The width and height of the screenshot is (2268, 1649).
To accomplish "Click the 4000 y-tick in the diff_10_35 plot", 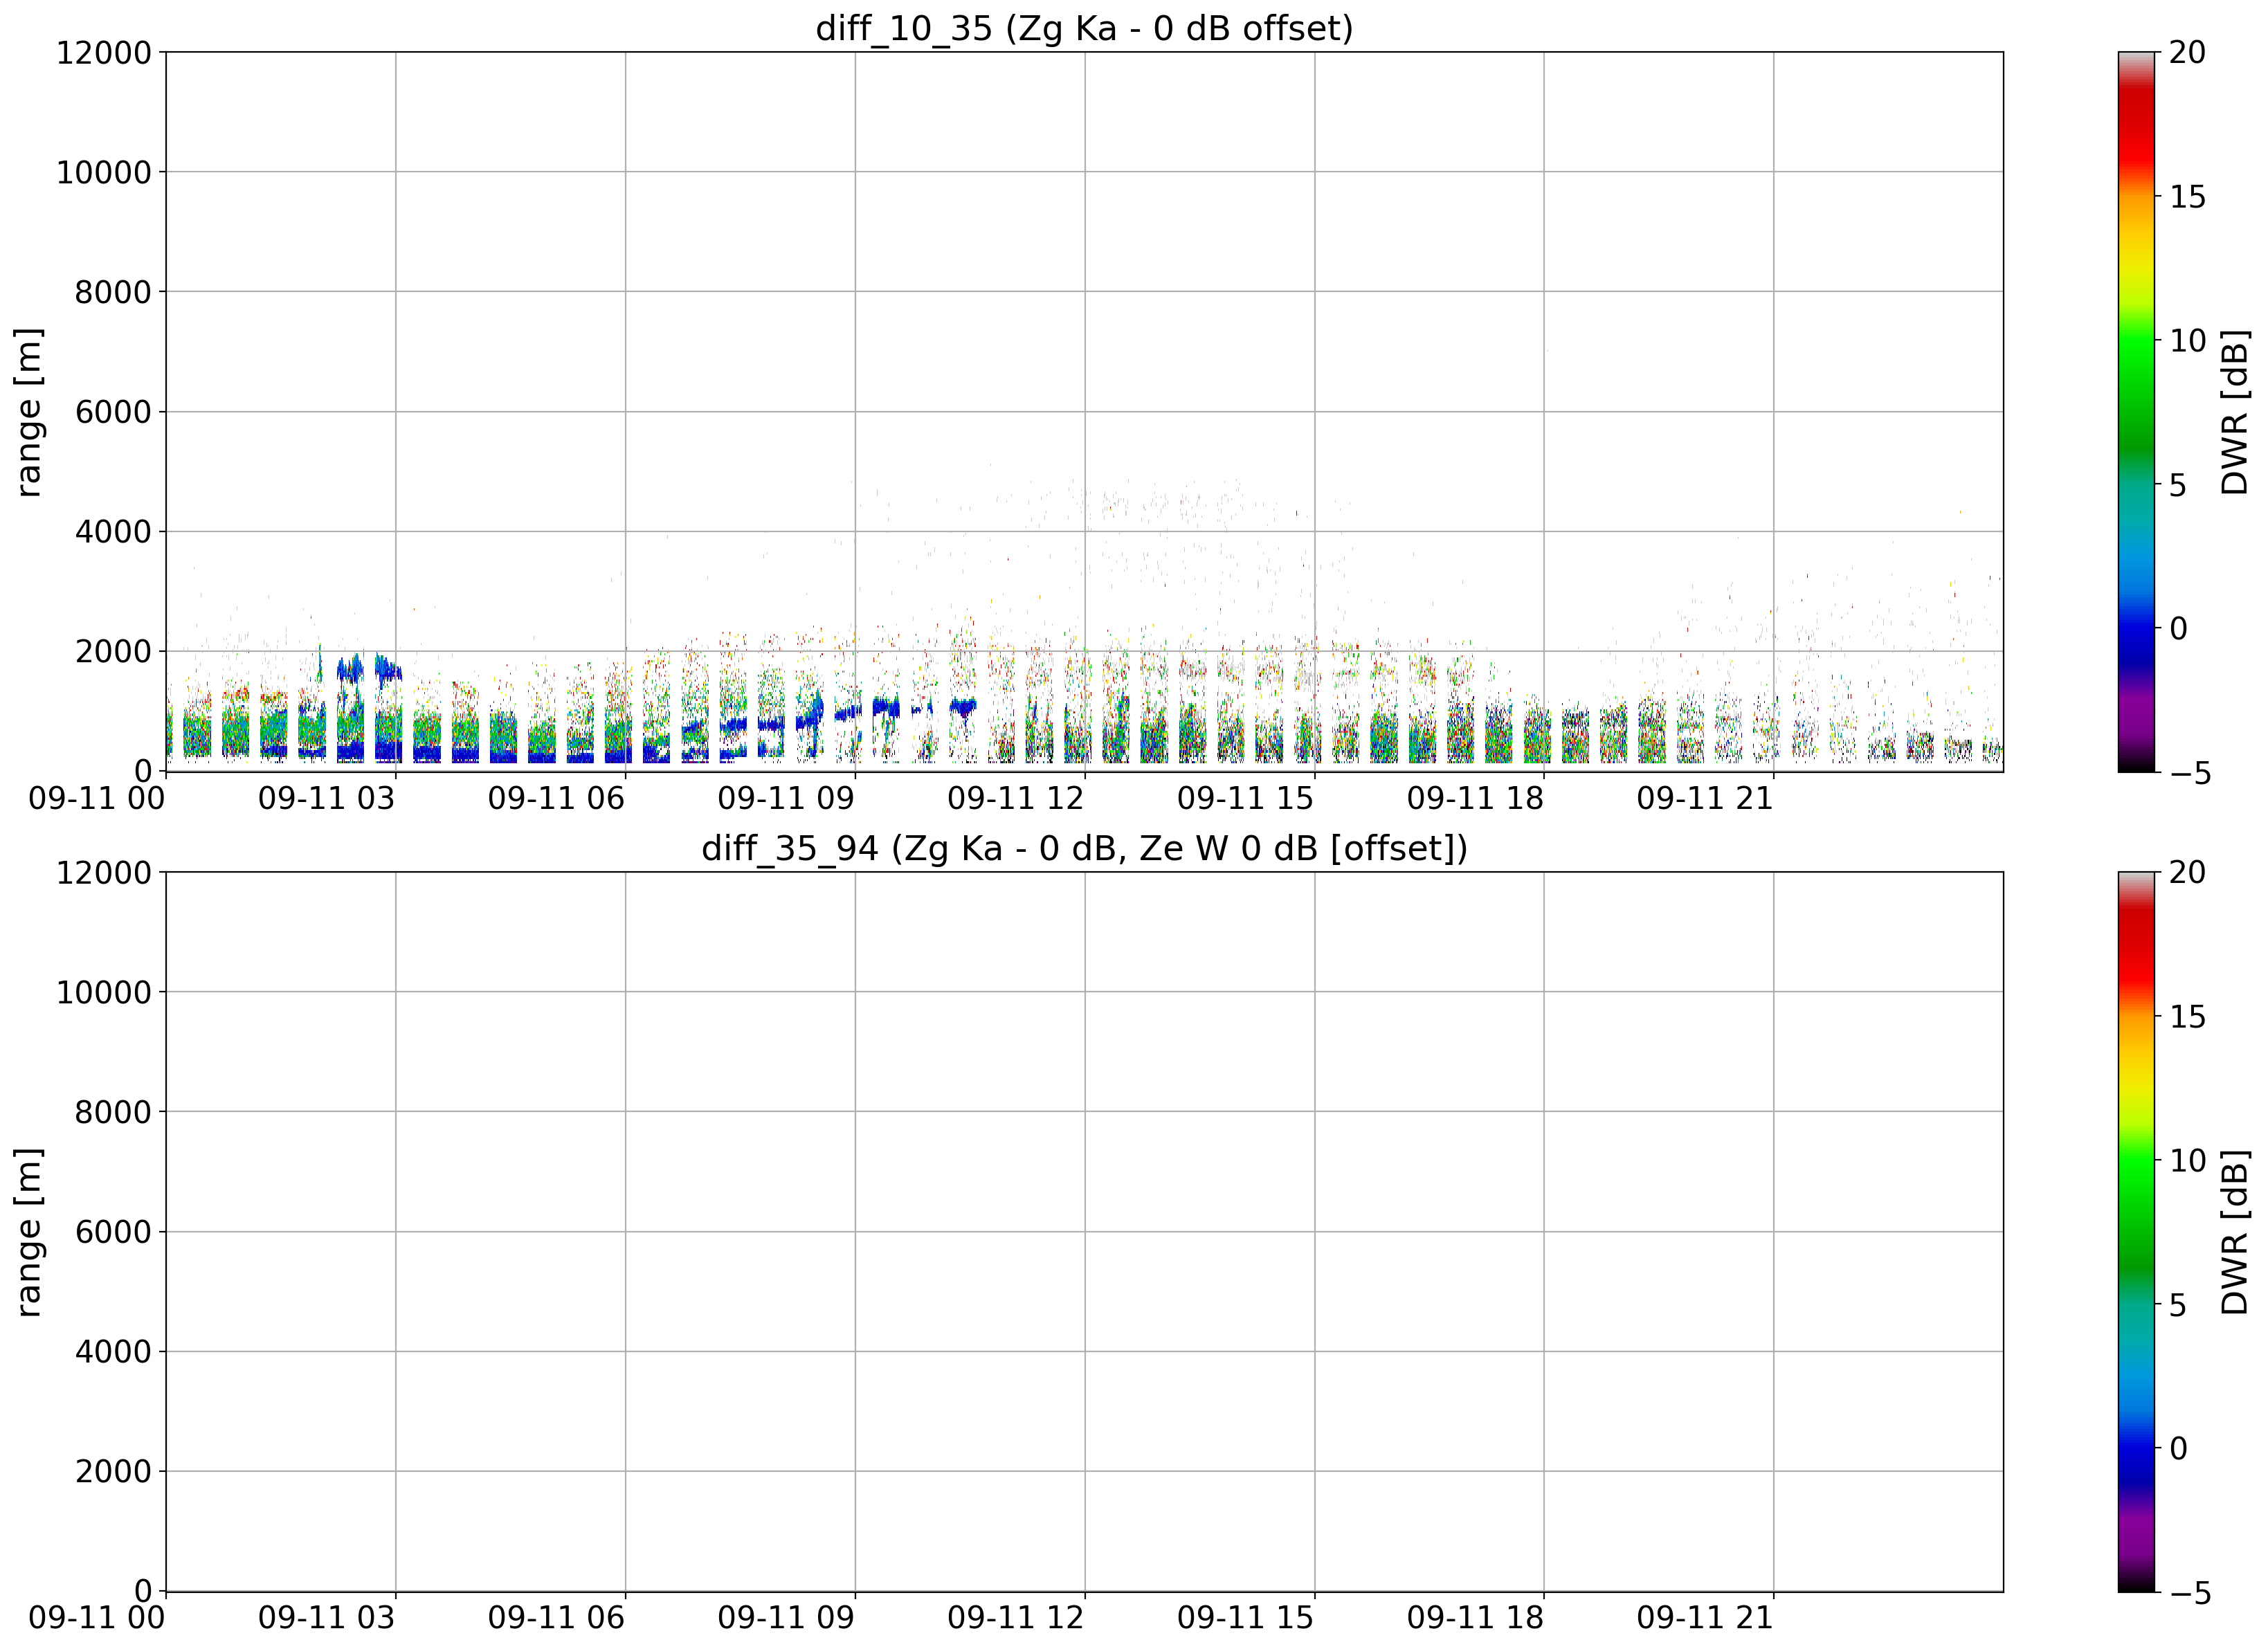I will pos(113,531).
